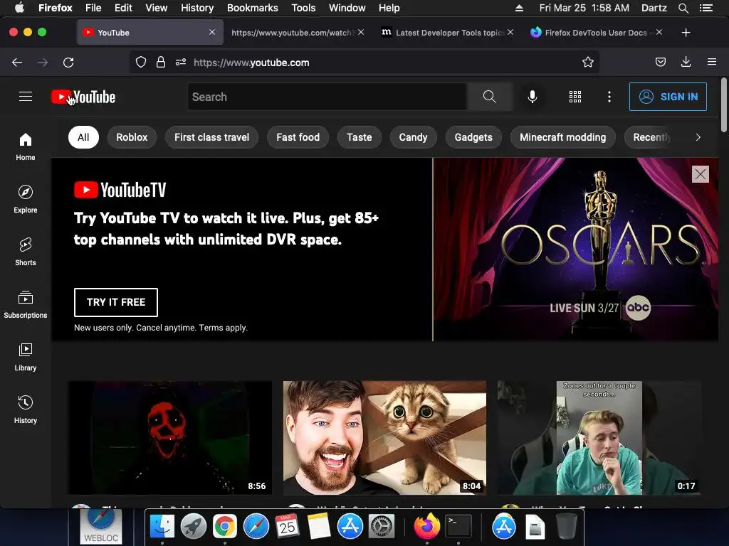Open Terminal from the Dock
This screenshot has height=546, width=729.
tap(458, 527)
